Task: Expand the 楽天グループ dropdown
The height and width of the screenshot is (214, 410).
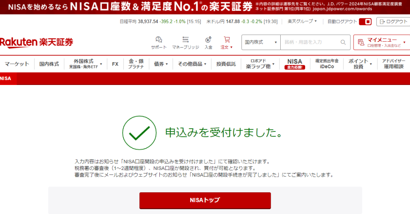Action: pyautogui.click(x=302, y=21)
